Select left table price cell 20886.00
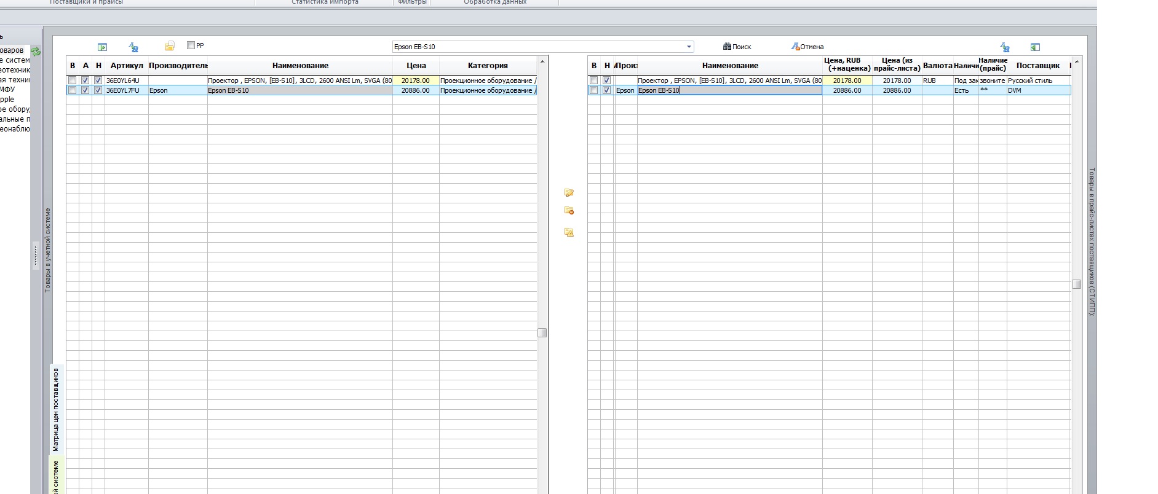The width and height of the screenshot is (1158, 494). (x=416, y=90)
